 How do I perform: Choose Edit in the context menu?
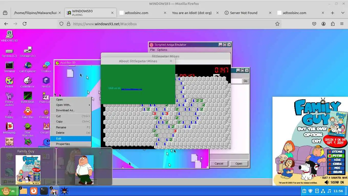point(71,139)
